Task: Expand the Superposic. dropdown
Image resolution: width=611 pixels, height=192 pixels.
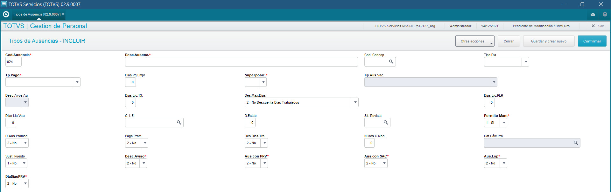Action: point(263,82)
